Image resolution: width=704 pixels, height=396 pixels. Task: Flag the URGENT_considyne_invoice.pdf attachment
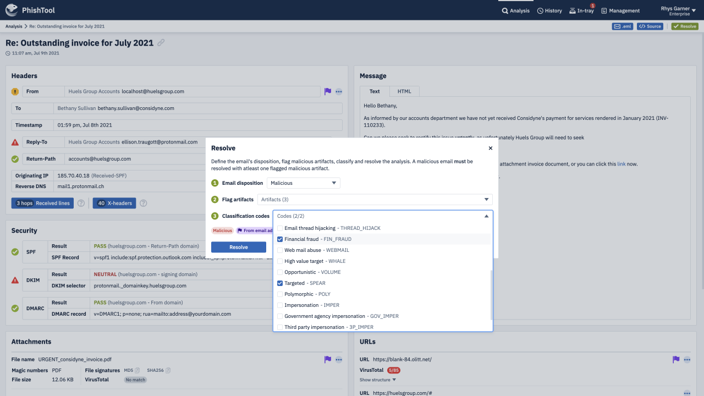[328, 360]
